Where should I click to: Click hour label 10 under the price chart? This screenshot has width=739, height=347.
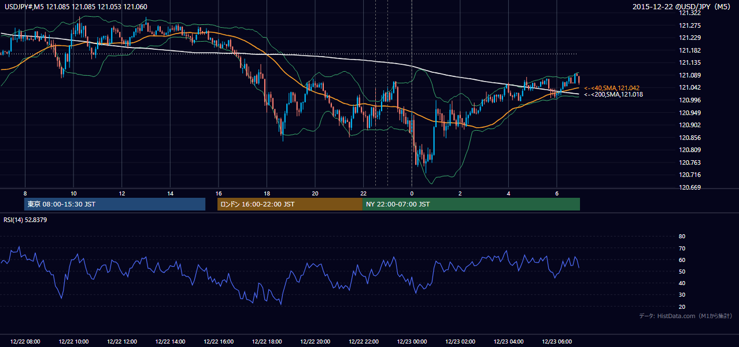[x=73, y=193]
